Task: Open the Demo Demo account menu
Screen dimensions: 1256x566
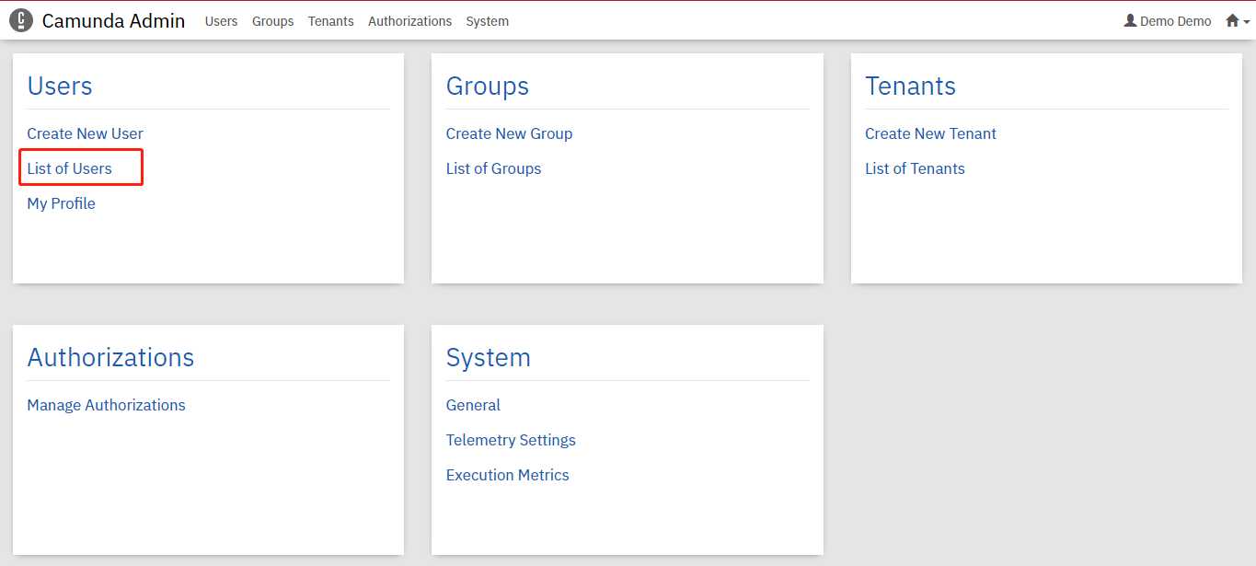Action: tap(1168, 20)
